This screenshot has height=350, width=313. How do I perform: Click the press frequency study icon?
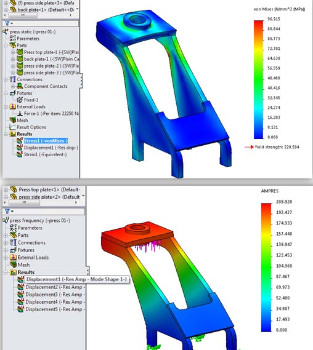click(6, 220)
